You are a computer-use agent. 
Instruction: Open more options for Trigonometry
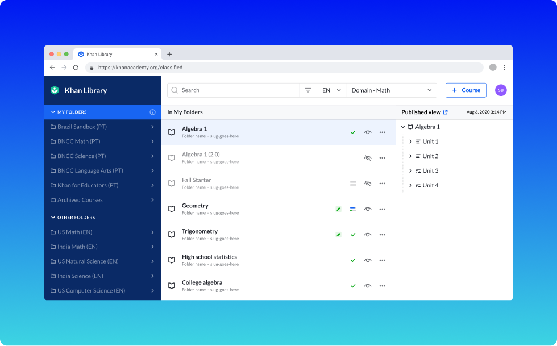point(382,235)
